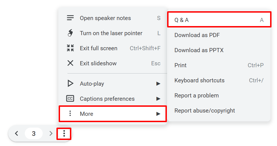This screenshot has height=146, width=277.
Task: Go to the previous slide
Action: (x=17, y=134)
